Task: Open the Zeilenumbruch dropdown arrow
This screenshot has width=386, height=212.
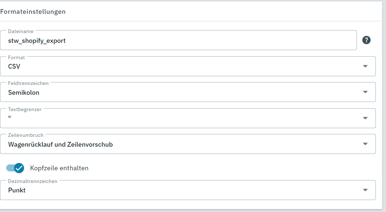Action: click(x=365, y=144)
